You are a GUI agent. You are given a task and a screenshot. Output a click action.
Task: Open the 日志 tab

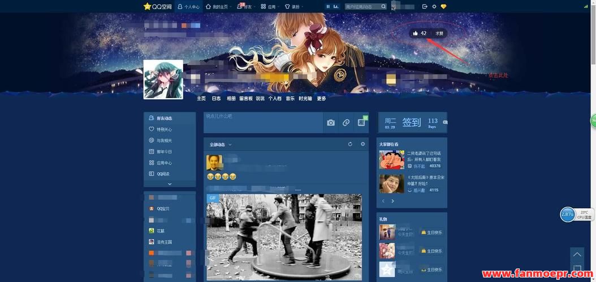click(x=216, y=98)
